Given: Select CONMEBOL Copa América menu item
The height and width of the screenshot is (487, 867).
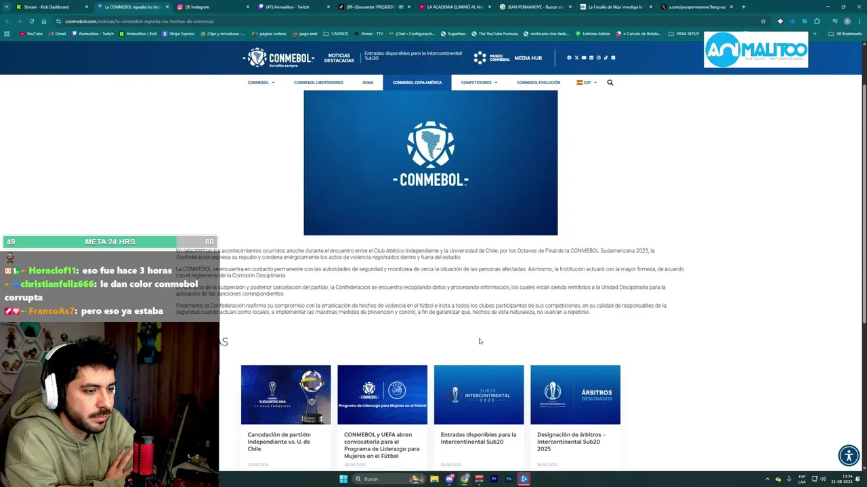Looking at the screenshot, I should (417, 83).
